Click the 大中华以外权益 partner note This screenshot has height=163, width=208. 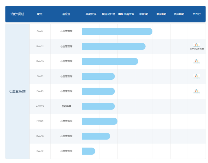(197, 49)
